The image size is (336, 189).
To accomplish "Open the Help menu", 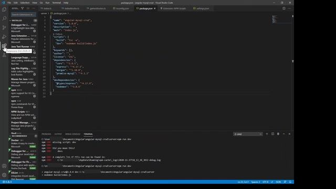I will tap(66, 3).
